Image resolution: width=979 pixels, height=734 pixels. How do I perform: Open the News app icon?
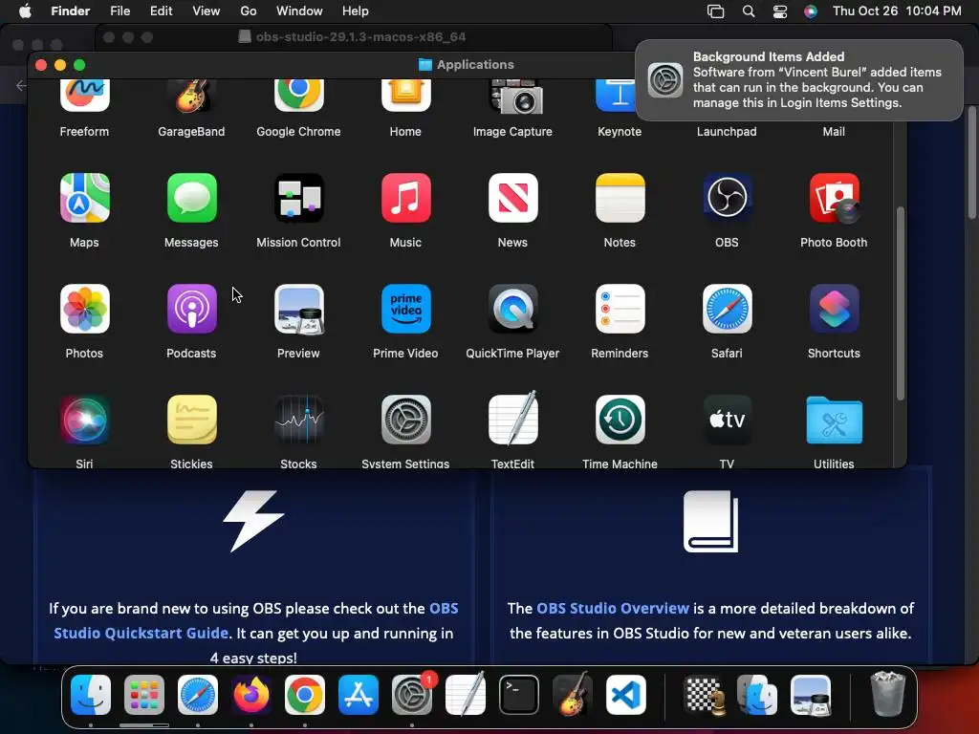click(512, 198)
